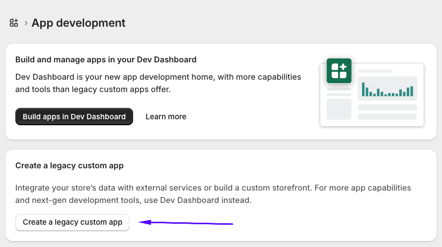This screenshot has height=247, width=442.
Task: Follow the Learn more link
Action: coord(166,117)
